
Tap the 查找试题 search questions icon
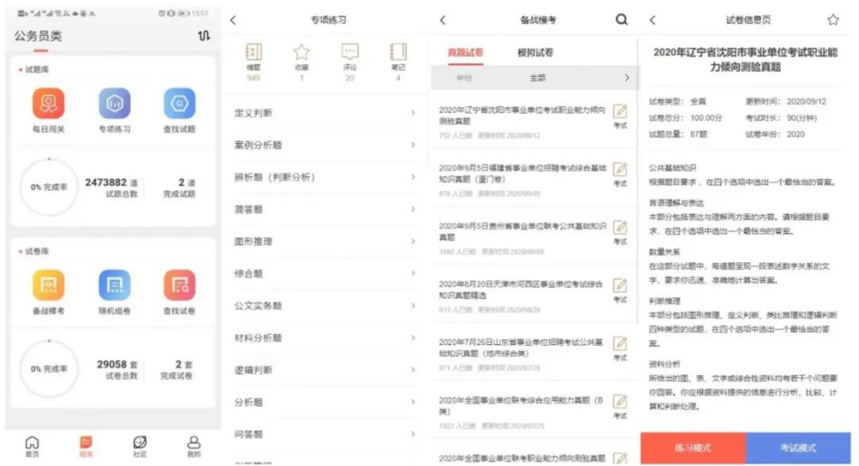click(180, 105)
